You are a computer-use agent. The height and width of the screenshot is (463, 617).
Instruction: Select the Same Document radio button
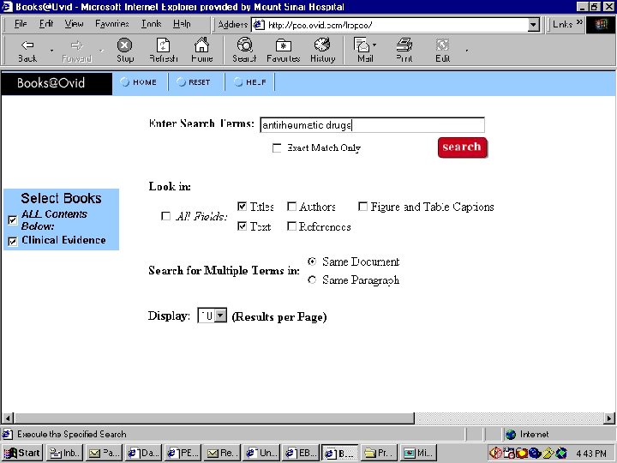click(x=312, y=262)
